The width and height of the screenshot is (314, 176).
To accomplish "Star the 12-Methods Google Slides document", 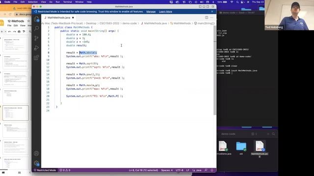I will tap(28, 21).
